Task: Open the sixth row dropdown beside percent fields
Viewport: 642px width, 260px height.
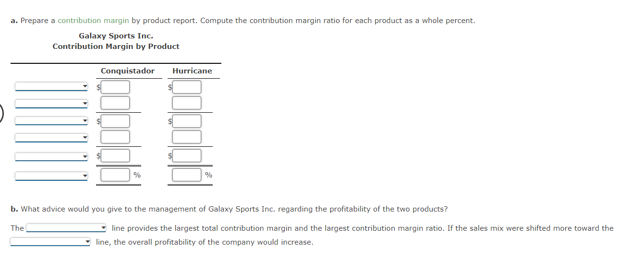Action: tap(51, 176)
